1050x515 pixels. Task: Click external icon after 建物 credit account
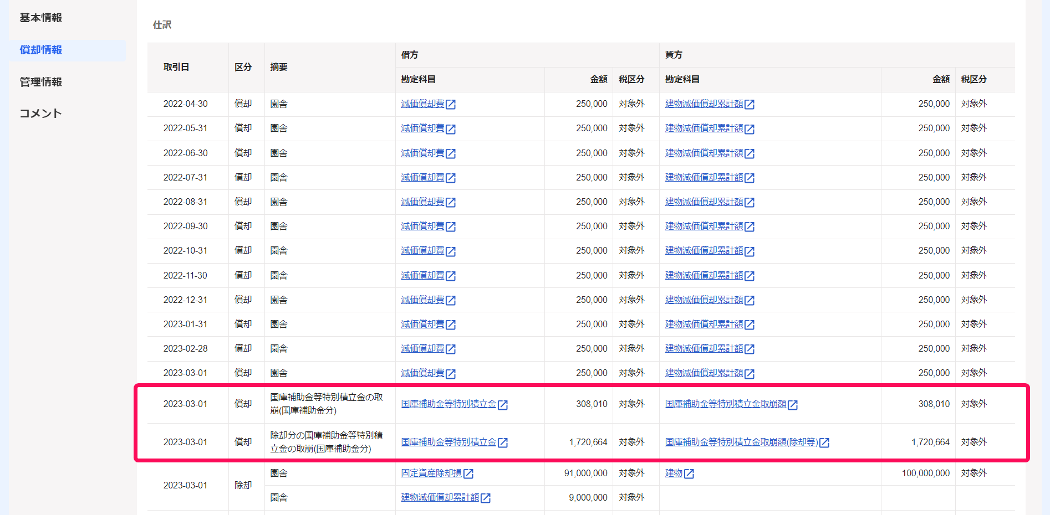[689, 473]
